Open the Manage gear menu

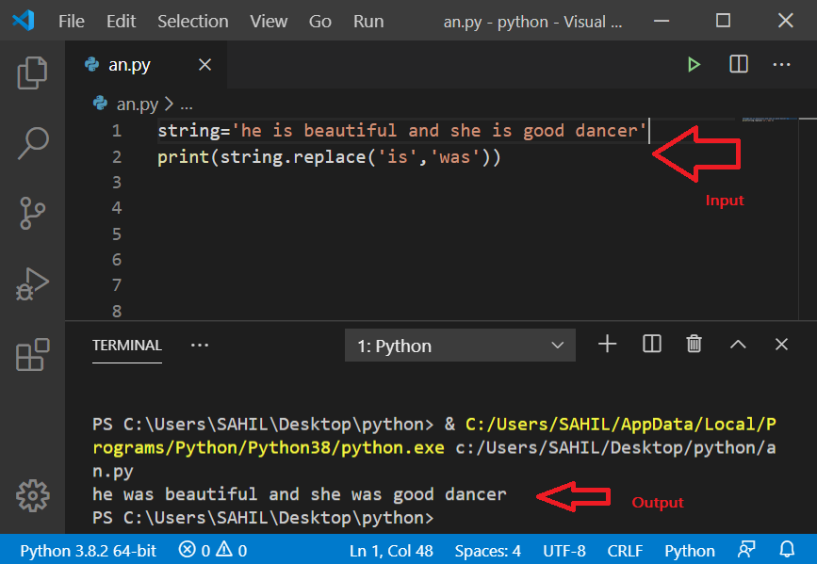(x=32, y=495)
